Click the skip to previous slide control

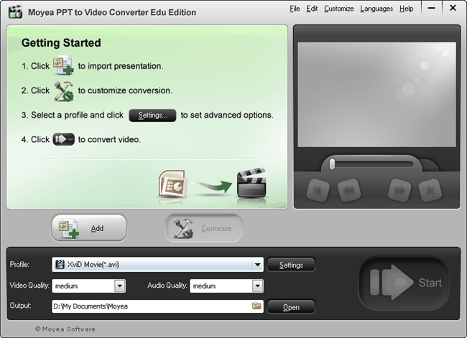319,190
